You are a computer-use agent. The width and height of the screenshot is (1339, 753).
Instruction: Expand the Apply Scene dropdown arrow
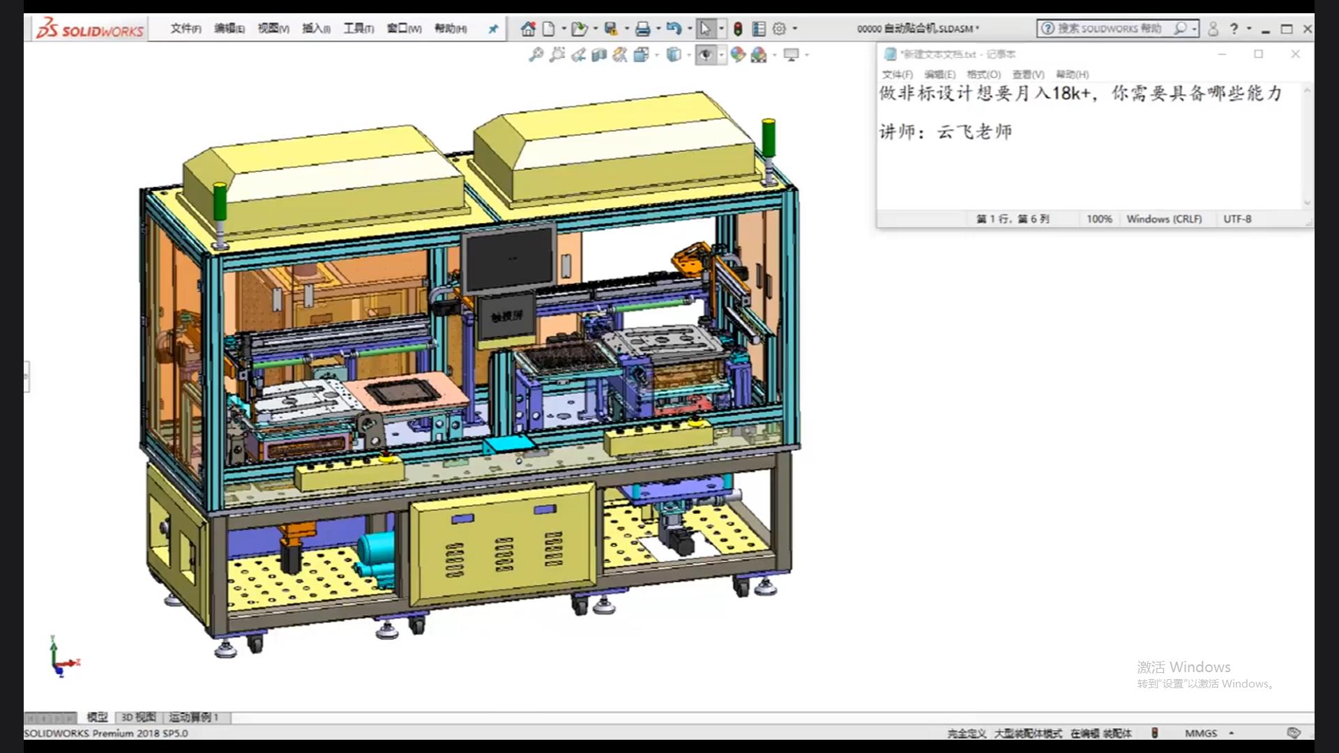click(x=775, y=54)
